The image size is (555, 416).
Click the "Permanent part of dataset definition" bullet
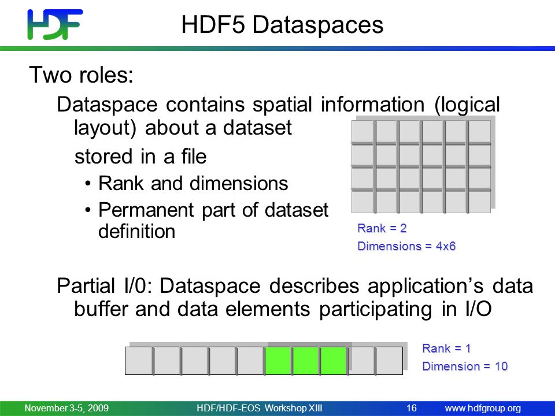click(x=207, y=220)
